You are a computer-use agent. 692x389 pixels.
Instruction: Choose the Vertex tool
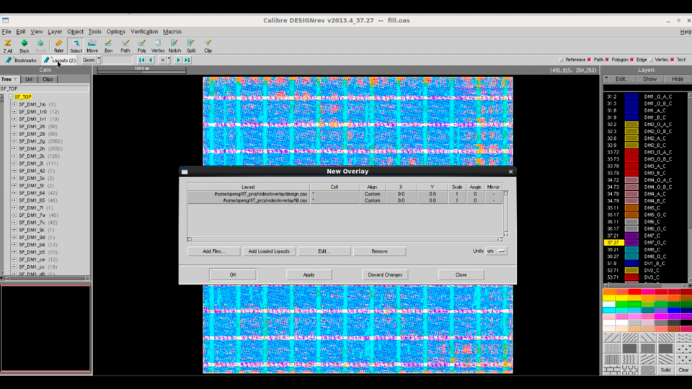click(158, 45)
